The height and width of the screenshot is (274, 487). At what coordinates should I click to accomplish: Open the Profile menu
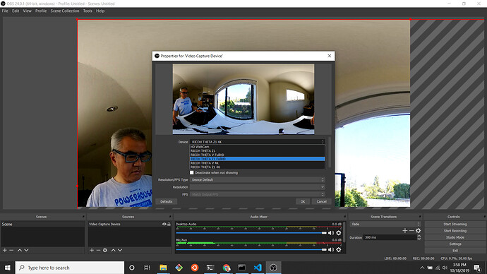coord(41,11)
